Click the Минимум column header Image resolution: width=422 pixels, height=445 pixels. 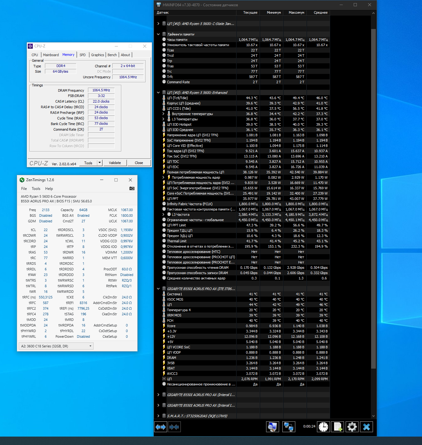(x=271, y=12)
